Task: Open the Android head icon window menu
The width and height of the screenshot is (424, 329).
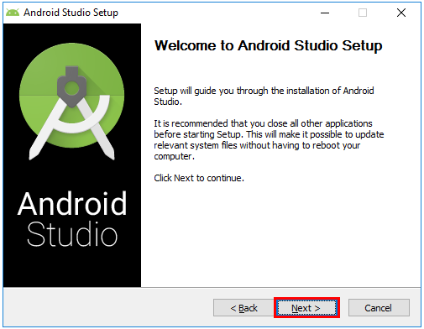Action: click(13, 13)
